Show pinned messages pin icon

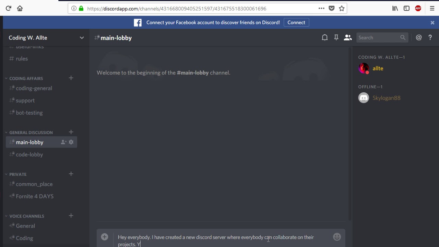pyautogui.click(x=336, y=38)
